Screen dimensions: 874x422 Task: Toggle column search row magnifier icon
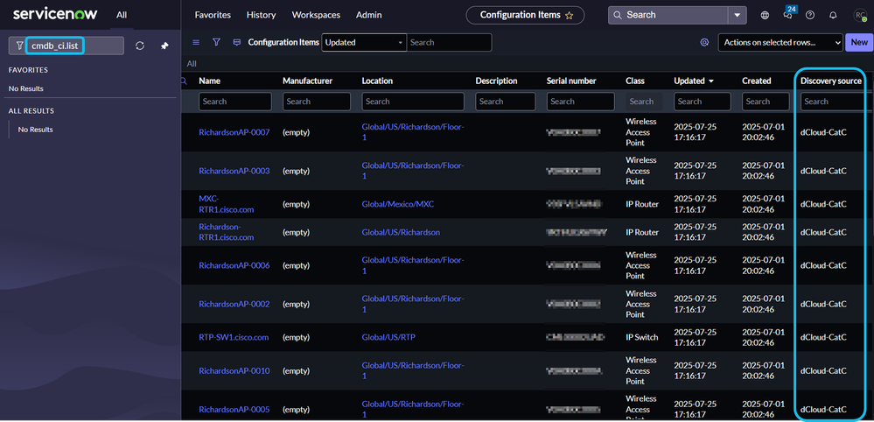[184, 81]
